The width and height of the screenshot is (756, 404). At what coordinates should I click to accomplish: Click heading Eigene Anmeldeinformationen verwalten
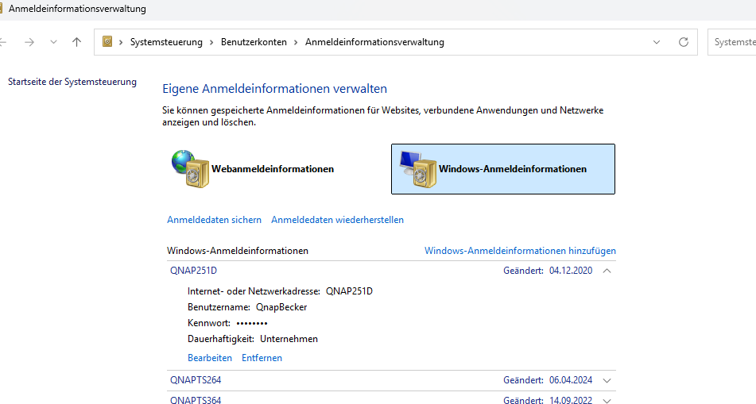tap(275, 89)
